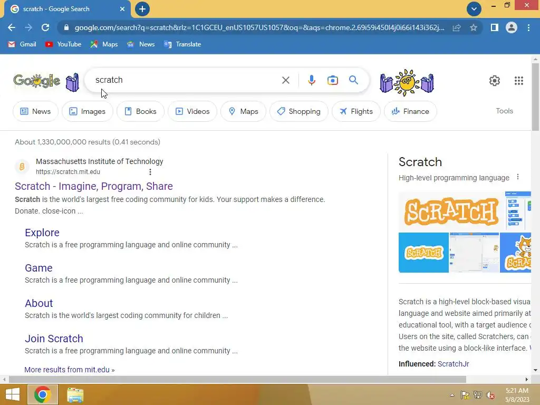Show hidden system tray icons
Image resolution: width=540 pixels, height=405 pixels.
pyautogui.click(x=452, y=395)
